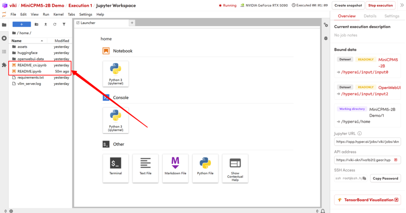Click the Jupyter URL field

367,142
